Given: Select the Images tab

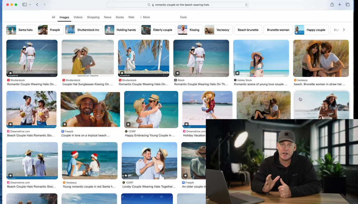Looking at the screenshot, I should [x=64, y=17].
